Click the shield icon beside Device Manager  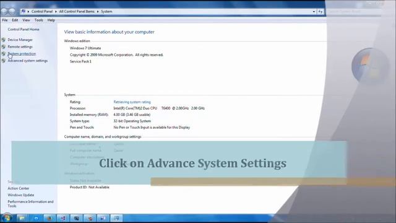3,40
